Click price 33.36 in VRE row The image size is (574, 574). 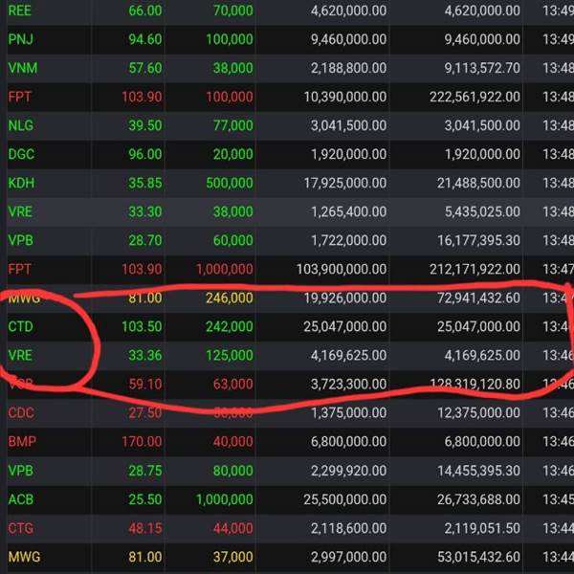coord(145,356)
